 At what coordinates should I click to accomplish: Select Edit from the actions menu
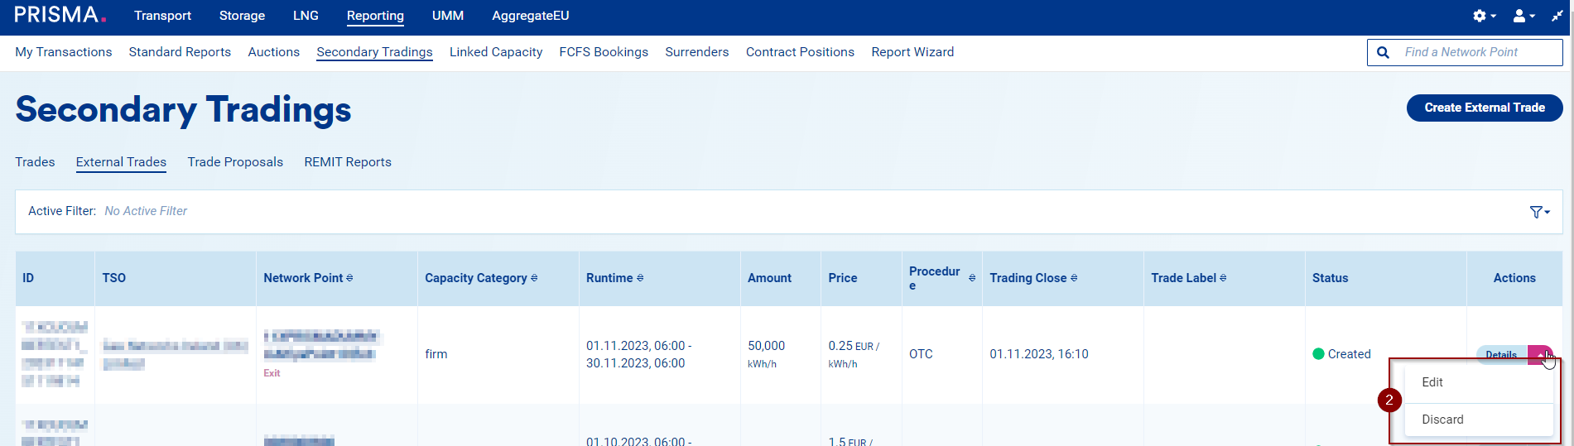(x=1432, y=382)
